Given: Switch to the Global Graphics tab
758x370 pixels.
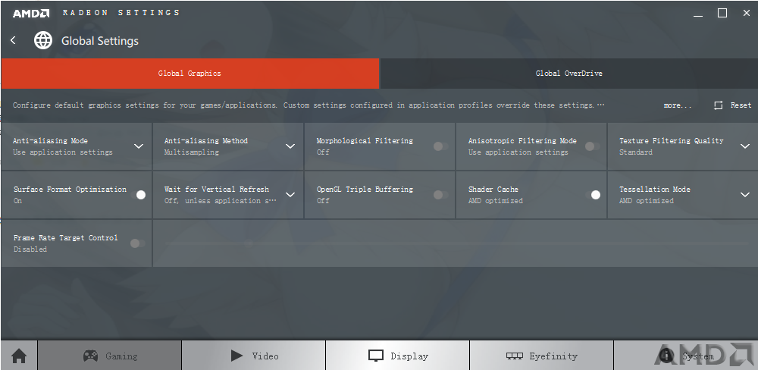Looking at the screenshot, I should pos(190,74).
